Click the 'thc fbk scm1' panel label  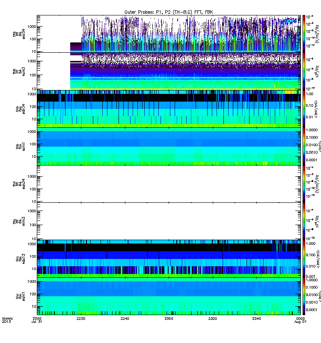[21, 296]
